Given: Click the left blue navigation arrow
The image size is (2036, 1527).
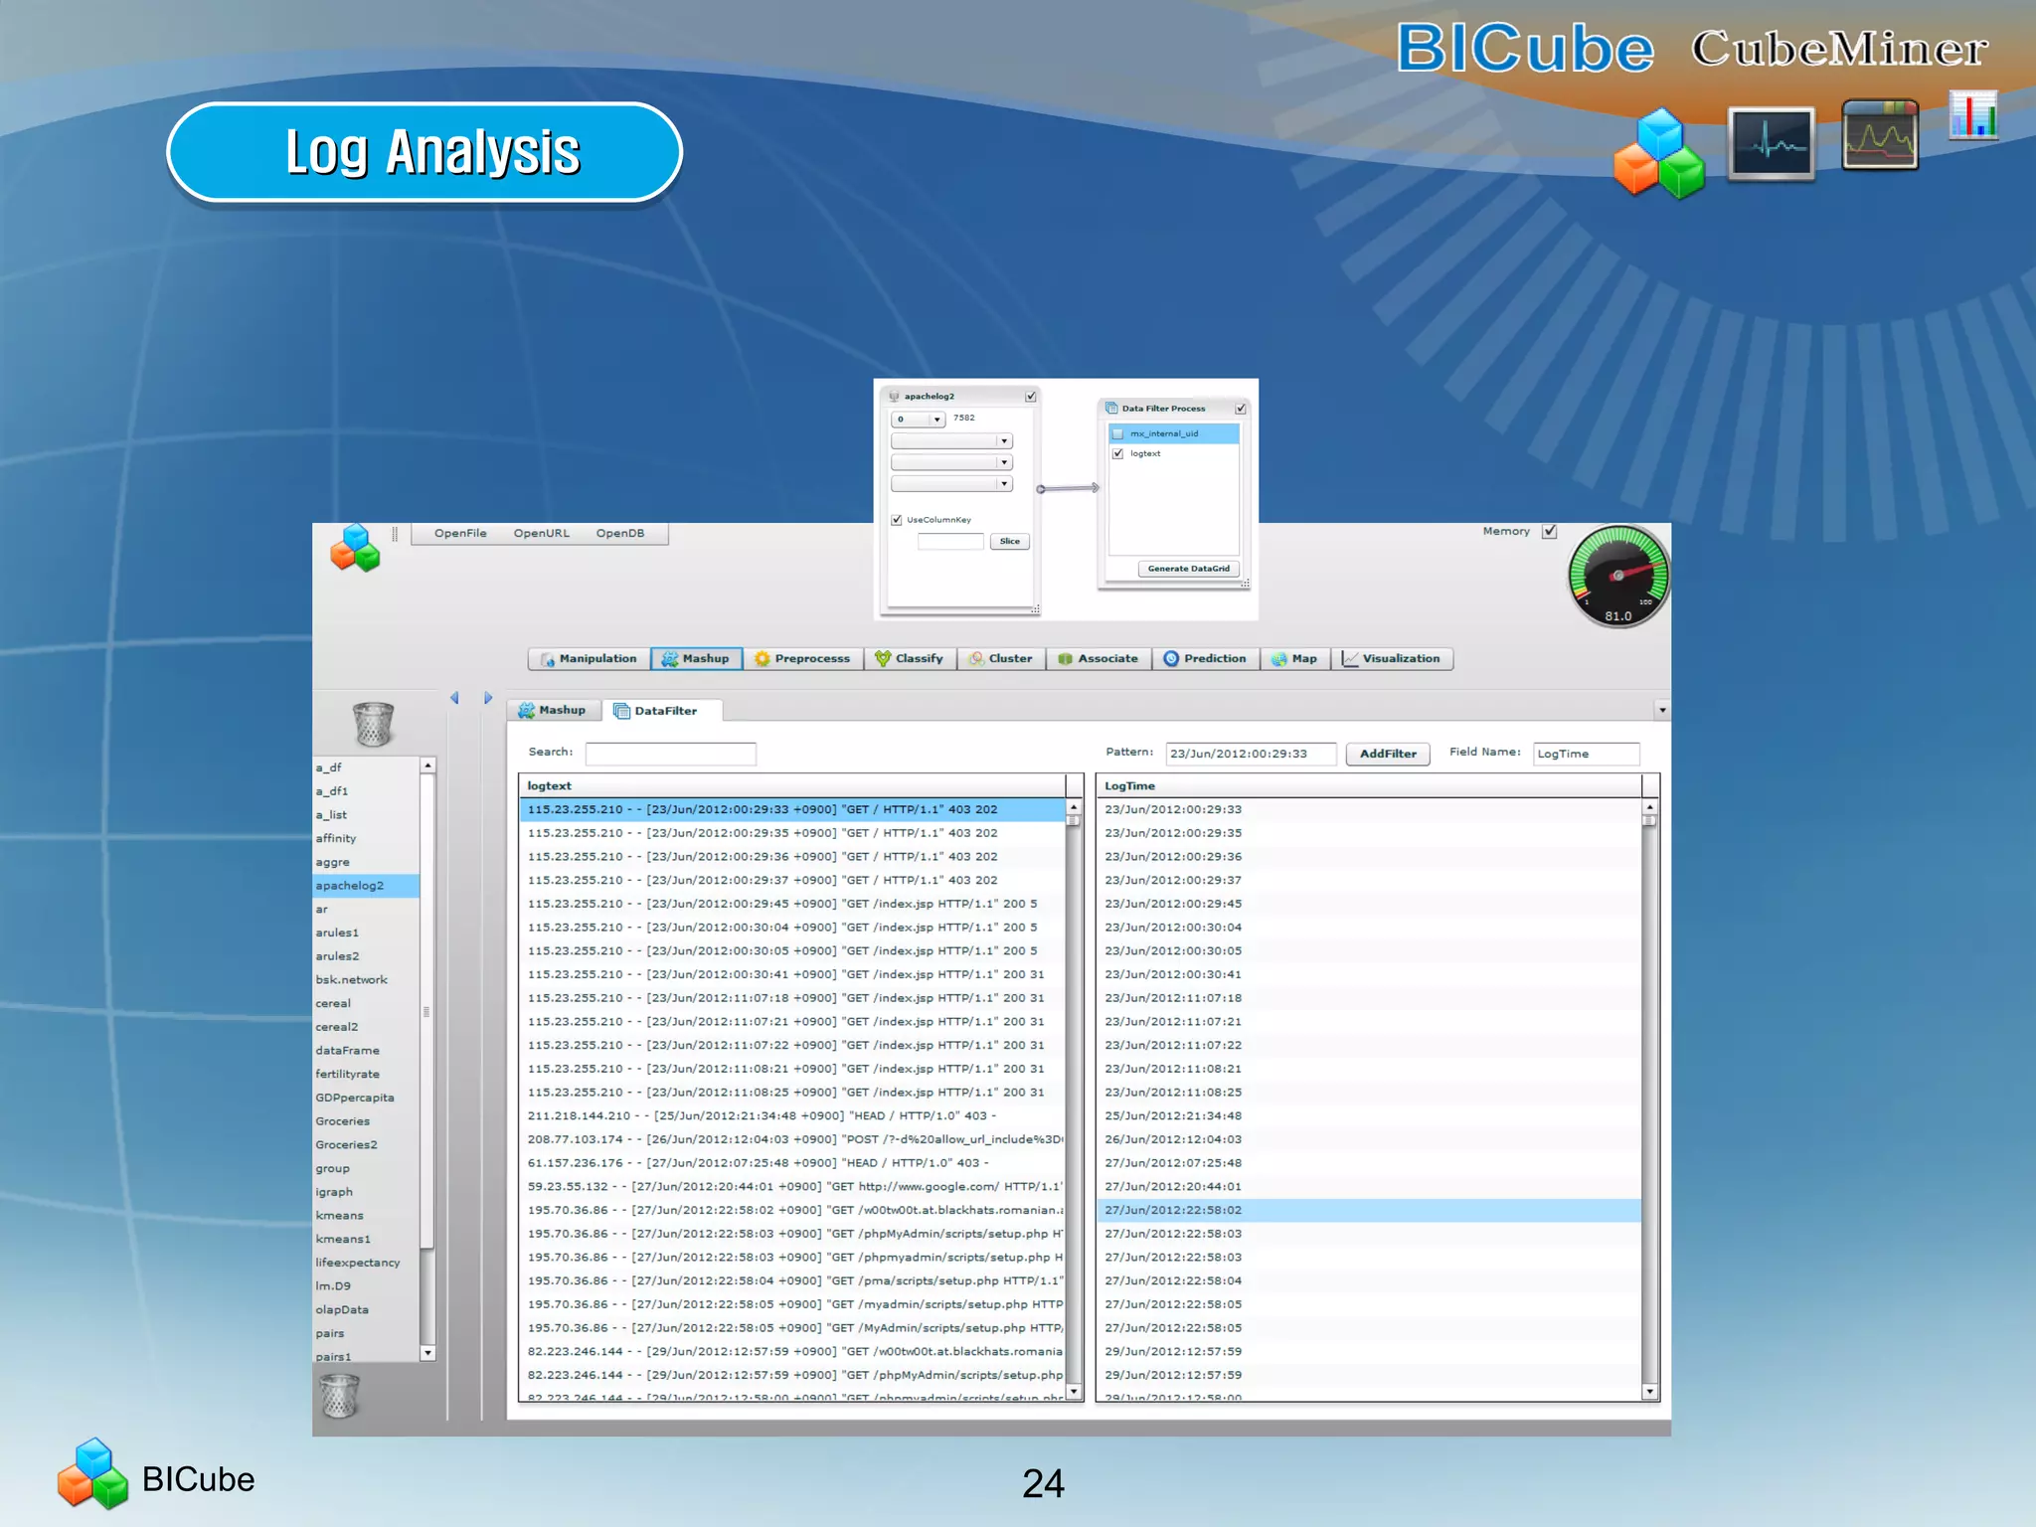Looking at the screenshot, I should tap(454, 698).
